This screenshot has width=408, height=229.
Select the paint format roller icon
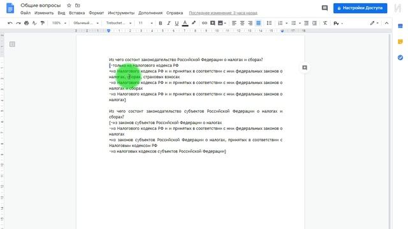[43, 23]
